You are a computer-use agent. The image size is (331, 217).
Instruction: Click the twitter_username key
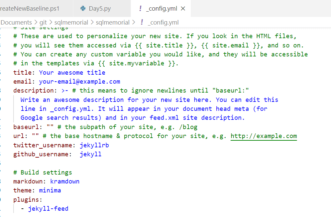[43, 145]
